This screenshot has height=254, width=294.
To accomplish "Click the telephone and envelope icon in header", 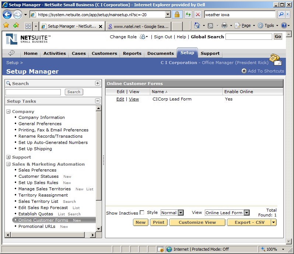I will pos(275,60).
